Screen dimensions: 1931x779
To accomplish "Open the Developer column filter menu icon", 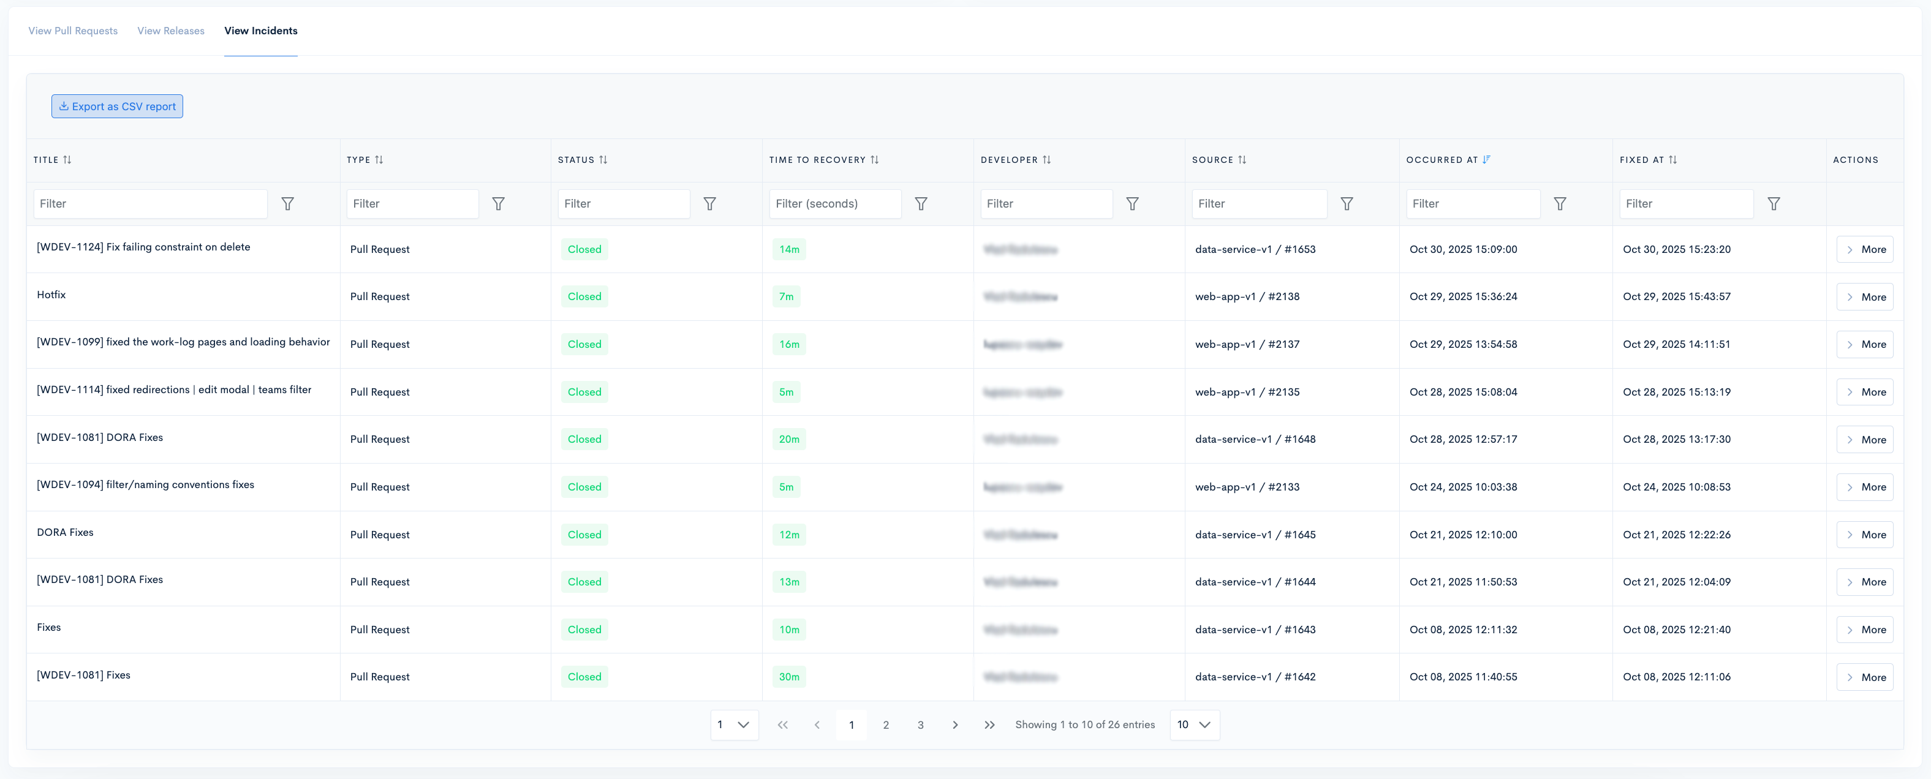I will click(1132, 204).
